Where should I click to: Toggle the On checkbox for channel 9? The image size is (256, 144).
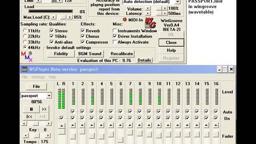[x=149, y=118]
